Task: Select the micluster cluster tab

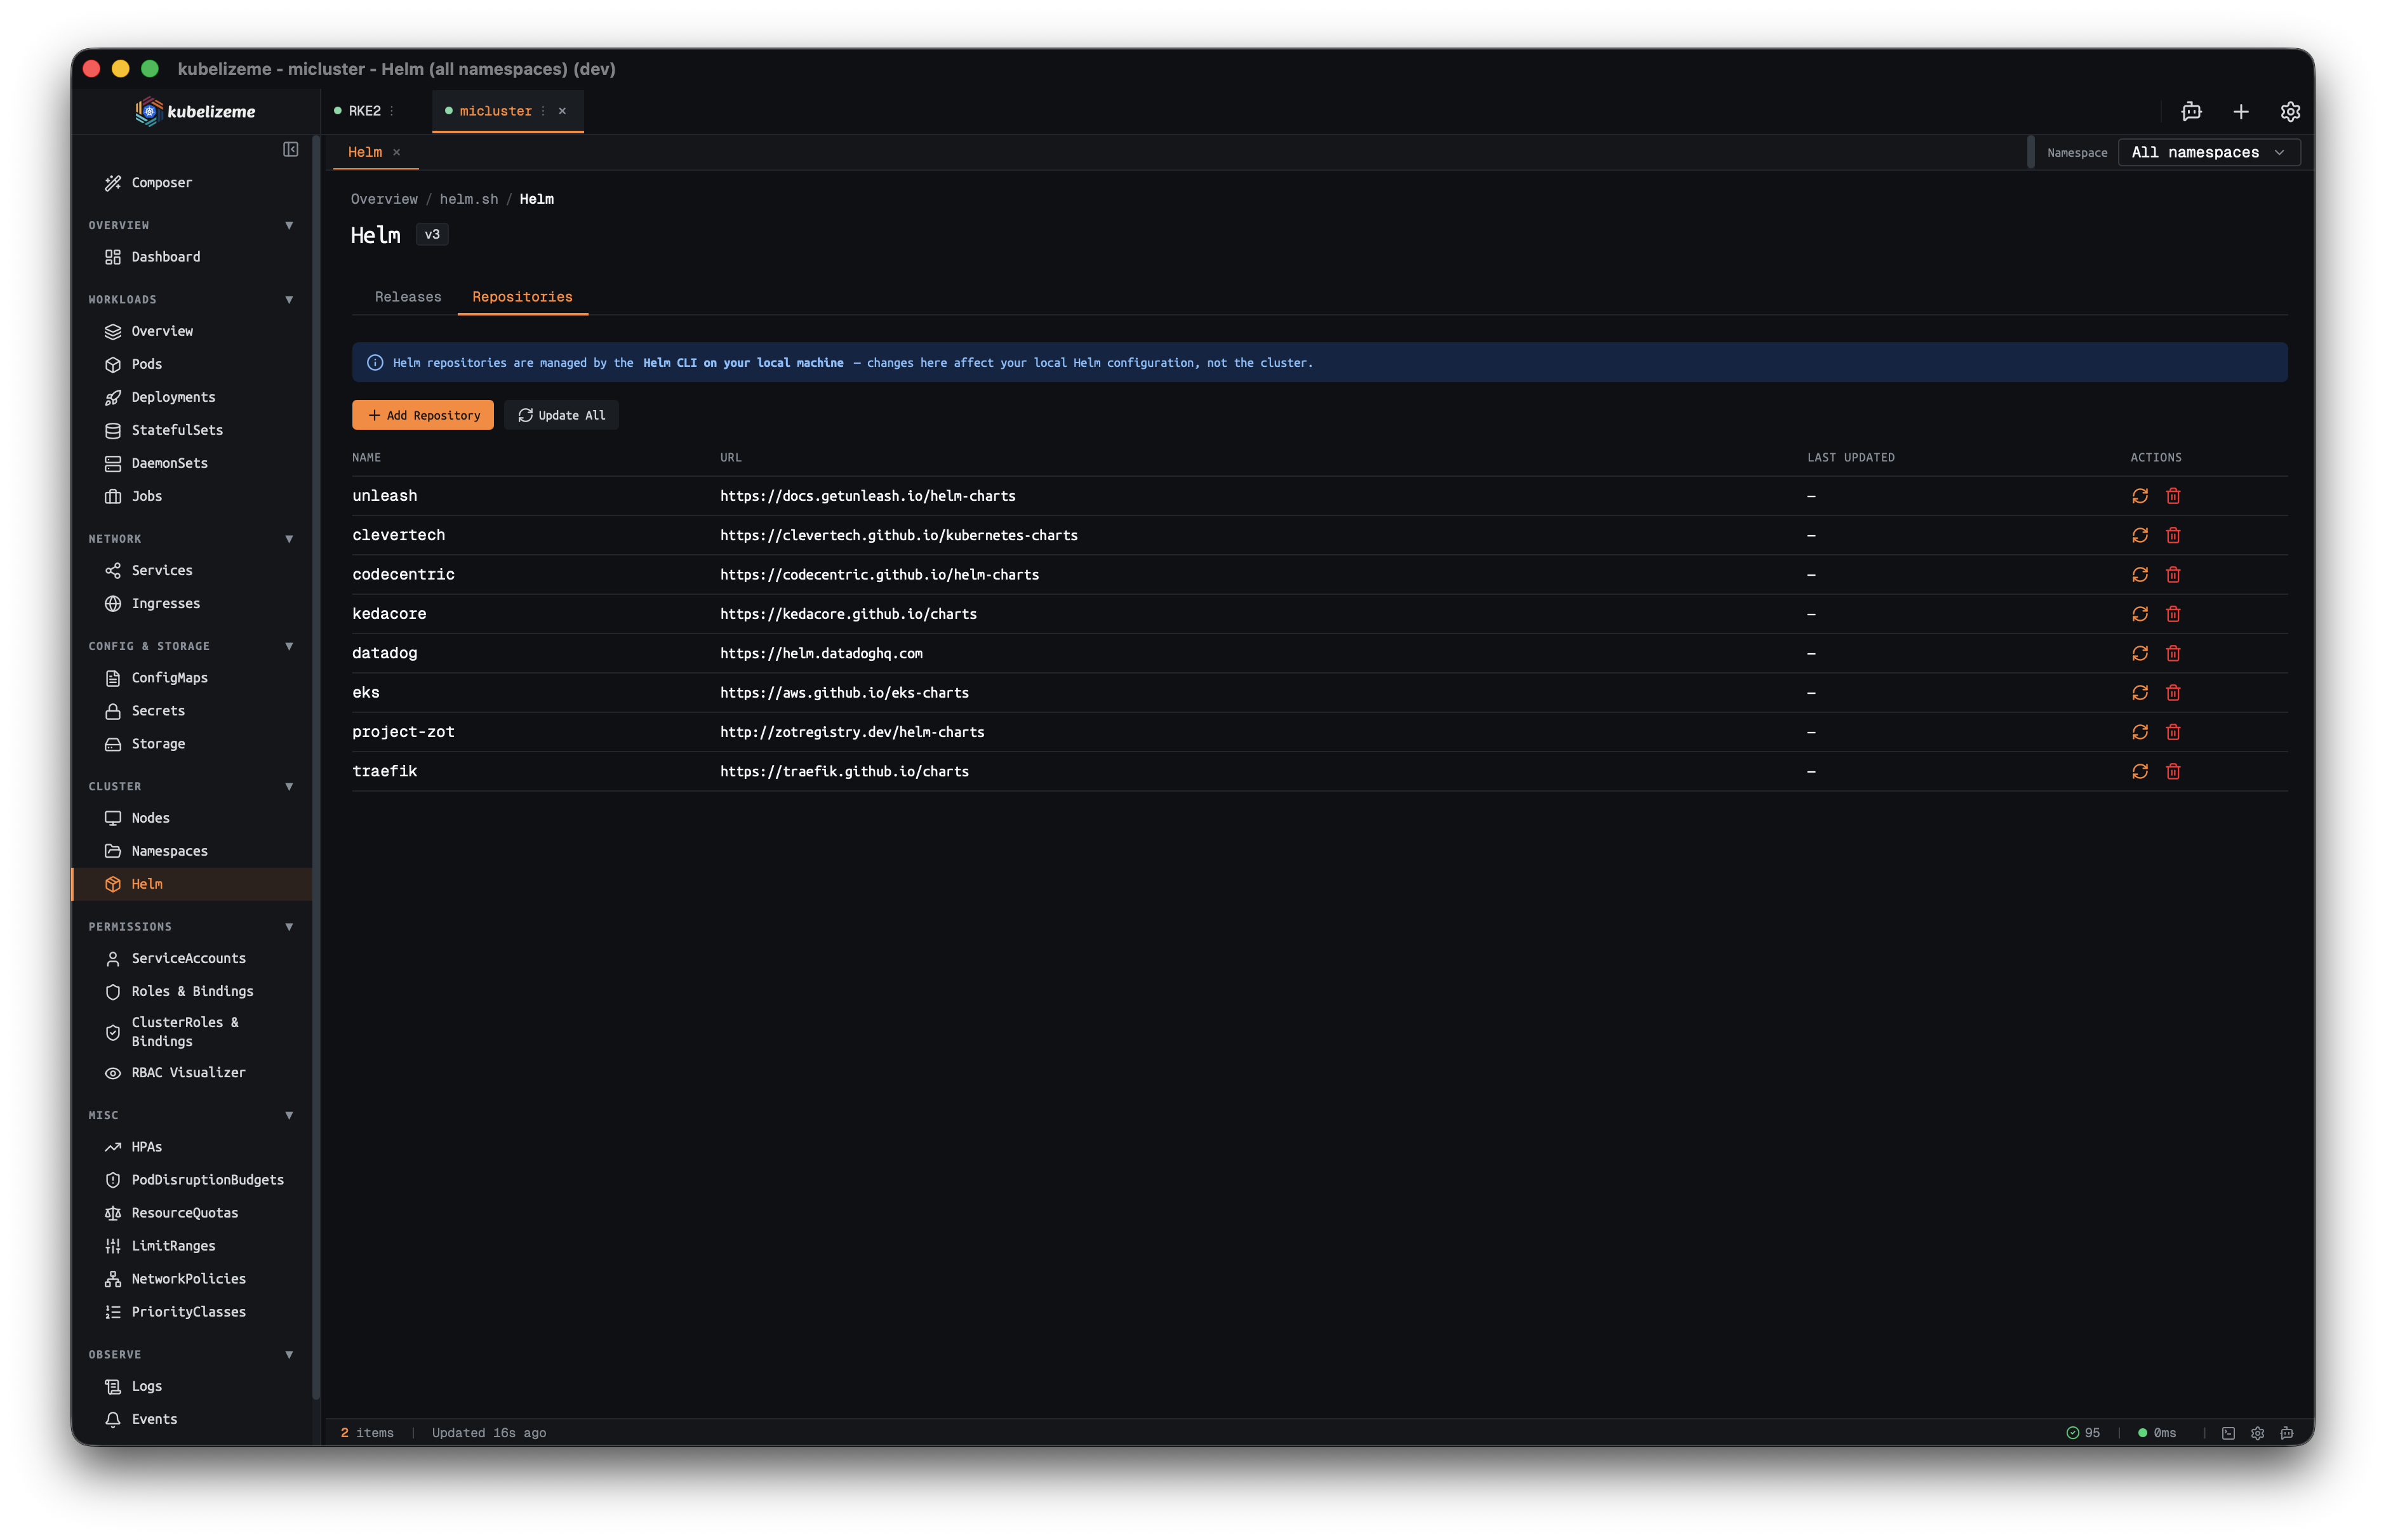Action: pos(495,111)
